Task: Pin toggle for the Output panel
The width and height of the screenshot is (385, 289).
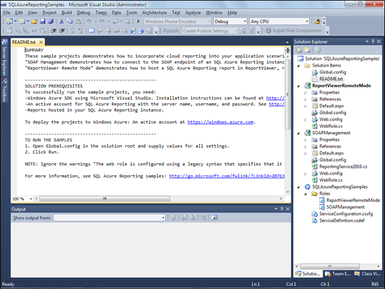Action: click(x=282, y=209)
